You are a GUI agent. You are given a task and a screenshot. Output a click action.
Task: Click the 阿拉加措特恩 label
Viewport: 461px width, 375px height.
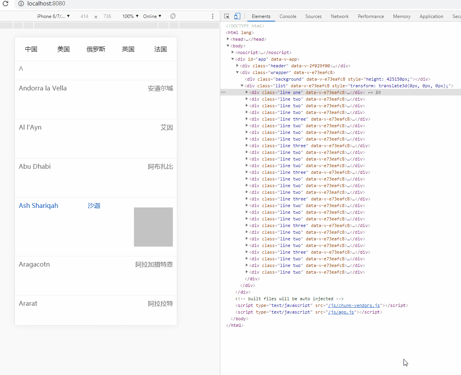point(154,265)
